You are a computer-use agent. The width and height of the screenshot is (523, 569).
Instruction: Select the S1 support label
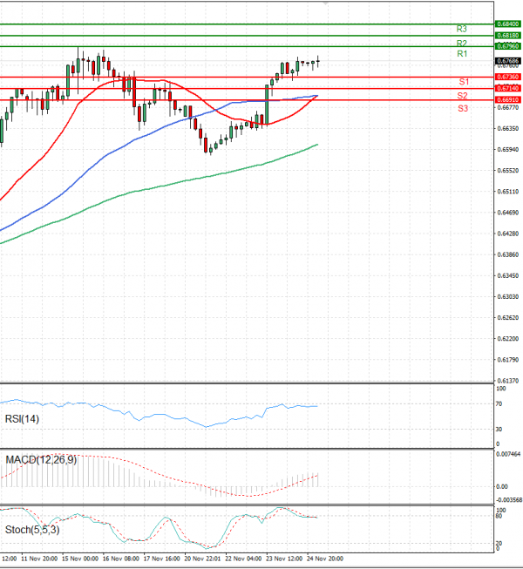point(464,82)
